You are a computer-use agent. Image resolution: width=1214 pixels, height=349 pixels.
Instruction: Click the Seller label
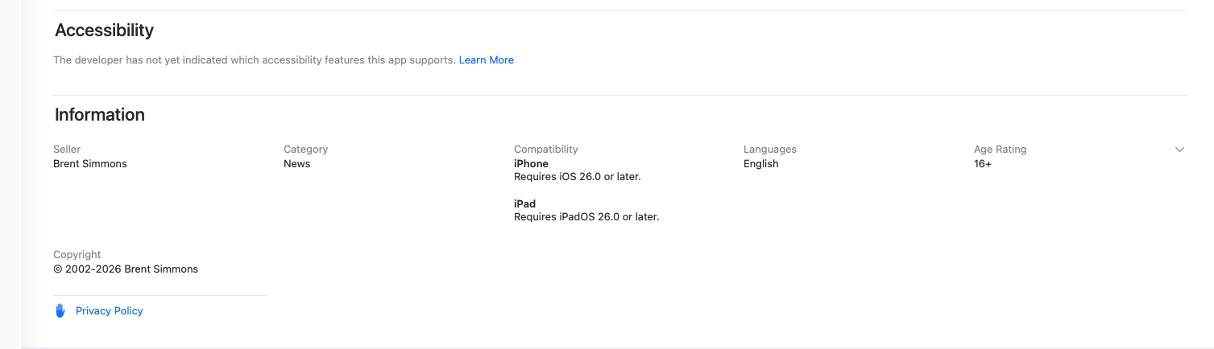click(67, 150)
